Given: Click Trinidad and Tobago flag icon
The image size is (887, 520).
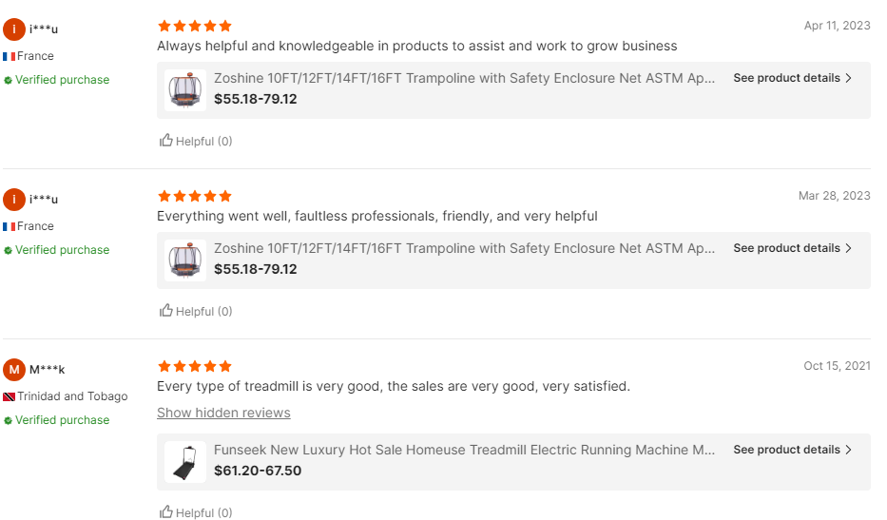Looking at the screenshot, I should (9, 396).
